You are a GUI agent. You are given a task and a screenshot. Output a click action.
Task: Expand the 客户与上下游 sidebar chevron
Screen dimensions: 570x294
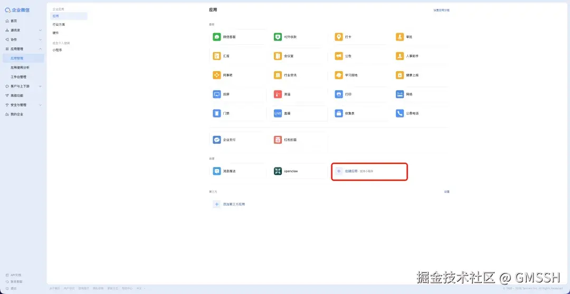(x=40, y=86)
